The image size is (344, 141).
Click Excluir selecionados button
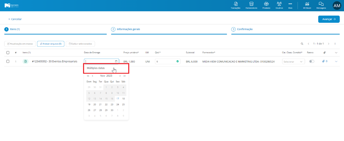(x=80, y=44)
